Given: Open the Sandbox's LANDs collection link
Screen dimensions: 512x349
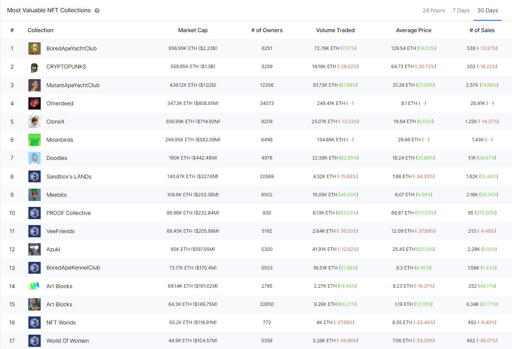Looking at the screenshot, I should click(69, 176).
